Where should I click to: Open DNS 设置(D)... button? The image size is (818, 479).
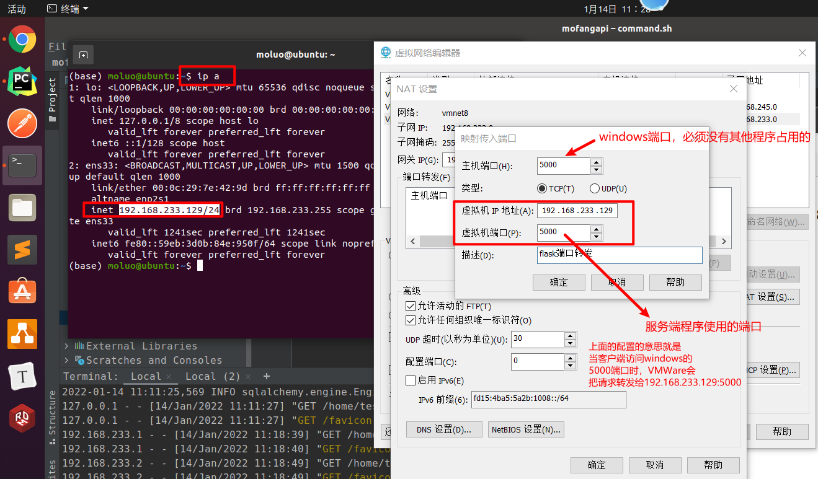[x=444, y=429]
